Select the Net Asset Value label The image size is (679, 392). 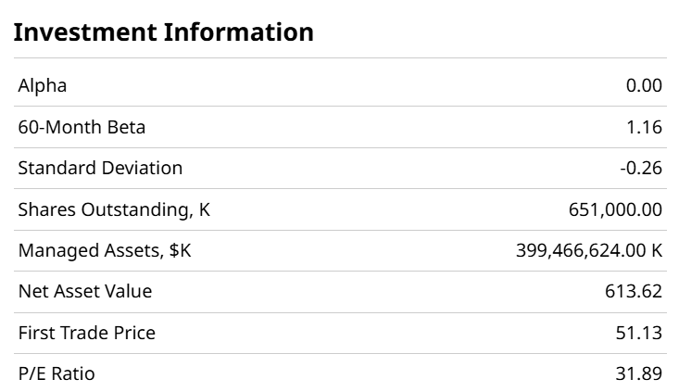85,291
